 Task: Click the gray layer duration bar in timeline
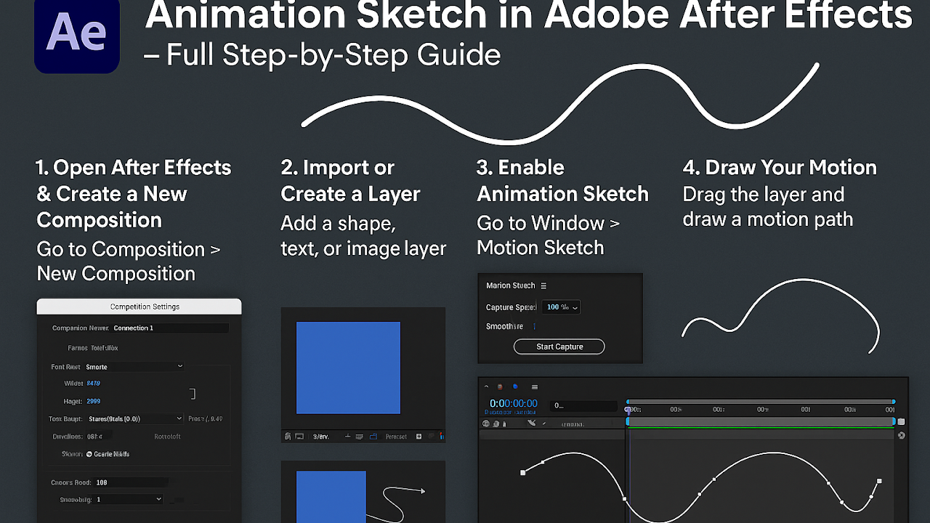761,421
